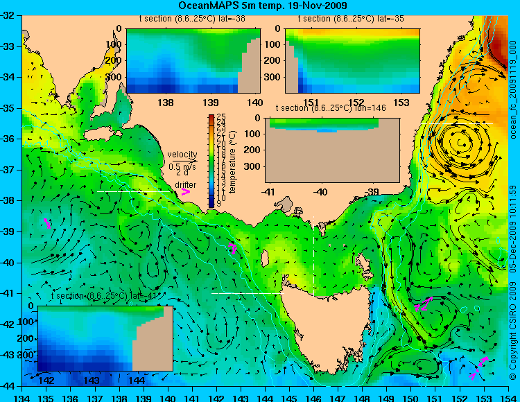Click the '05-Dec-2009 10:11:59' timestamp

click(513, 228)
